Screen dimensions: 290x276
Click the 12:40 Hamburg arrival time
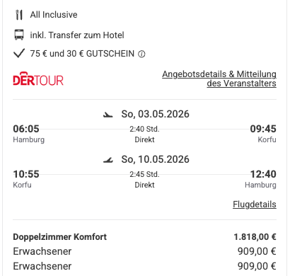(x=263, y=174)
